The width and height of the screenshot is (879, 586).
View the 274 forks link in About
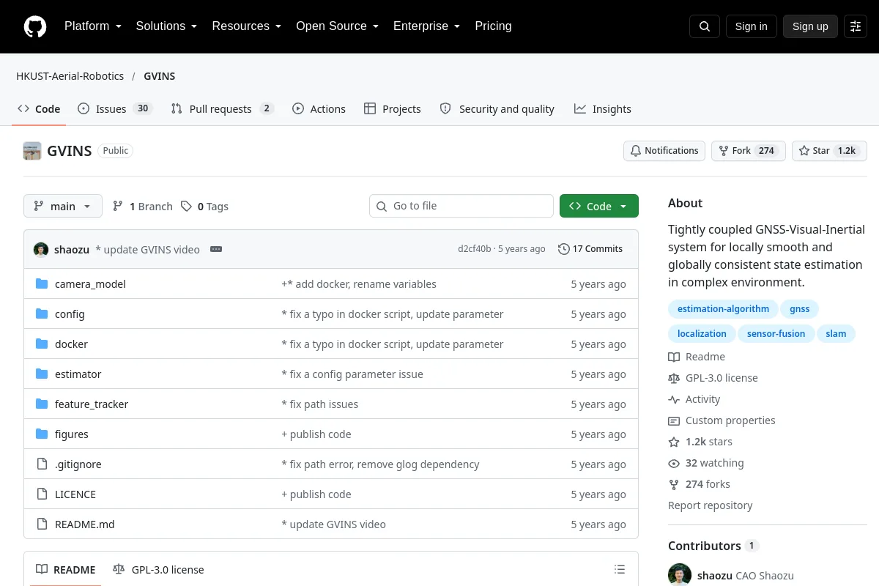click(x=699, y=484)
